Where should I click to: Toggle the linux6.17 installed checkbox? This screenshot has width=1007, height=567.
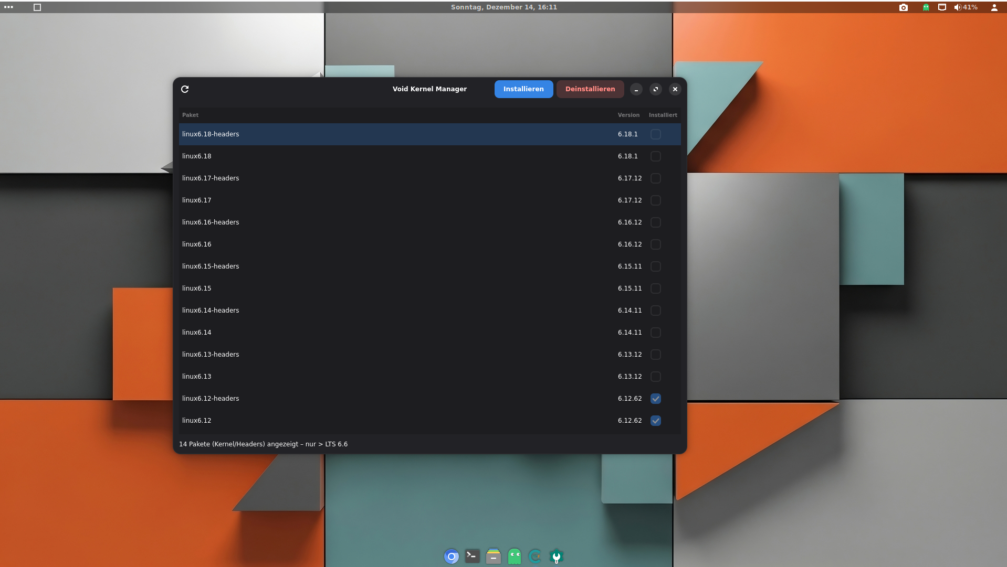click(x=655, y=200)
